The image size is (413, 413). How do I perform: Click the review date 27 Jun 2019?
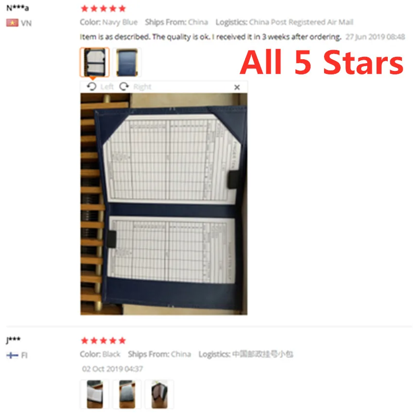click(x=375, y=37)
